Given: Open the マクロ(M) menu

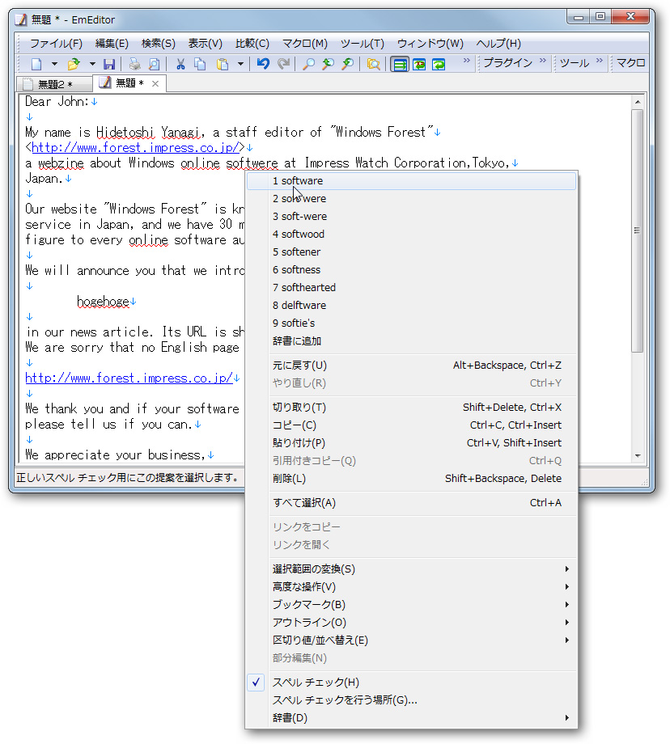Looking at the screenshot, I should coord(305,44).
